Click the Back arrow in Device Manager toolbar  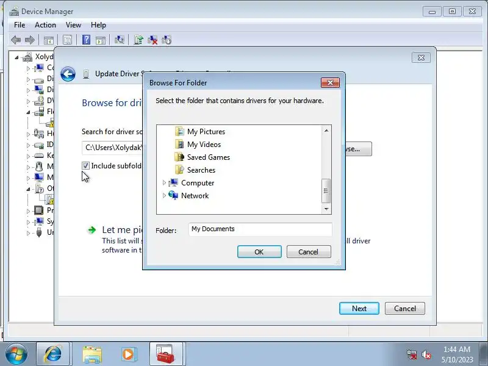click(x=16, y=40)
